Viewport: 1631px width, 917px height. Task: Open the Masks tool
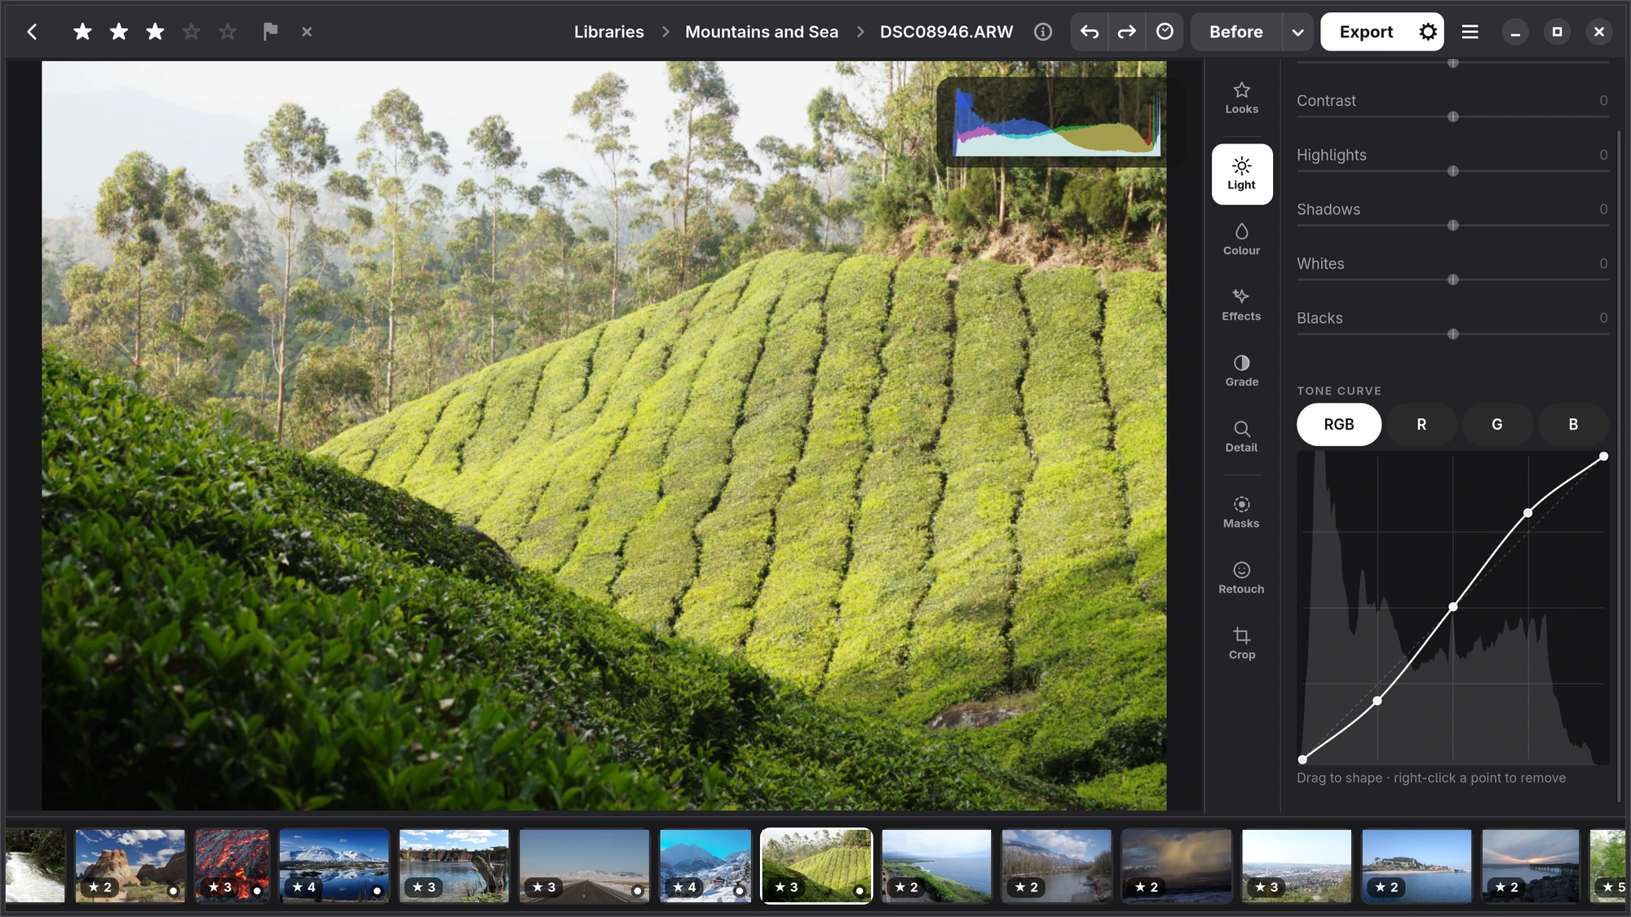click(1241, 512)
